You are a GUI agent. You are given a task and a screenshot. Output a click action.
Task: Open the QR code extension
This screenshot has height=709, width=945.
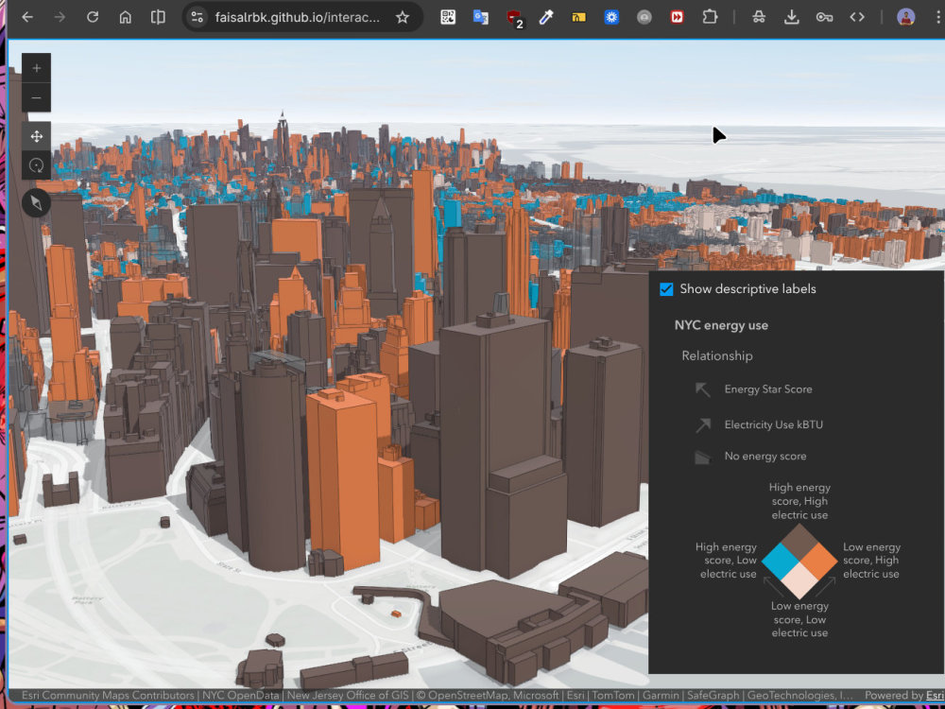448,17
